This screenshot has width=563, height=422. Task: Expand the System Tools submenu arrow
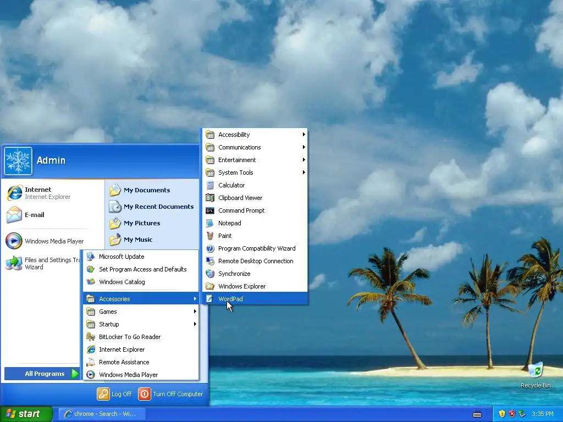[303, 172]
